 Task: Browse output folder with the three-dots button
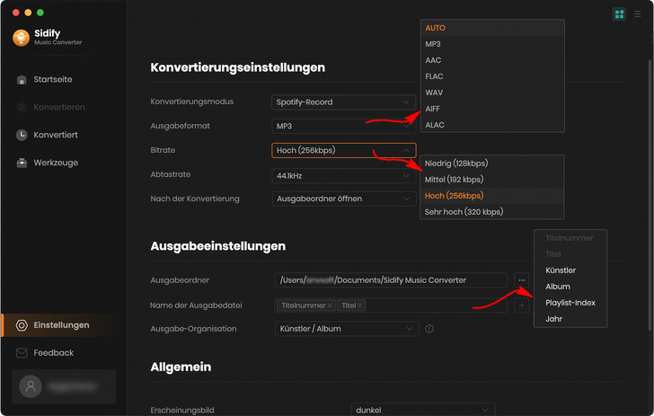pos(521,280)
